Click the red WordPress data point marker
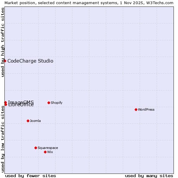Screen dimensions: 178x178 [x=136, y=109]
